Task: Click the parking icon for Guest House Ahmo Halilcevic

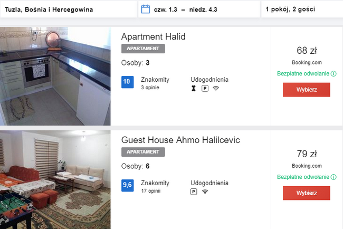Action: point(194,191)
